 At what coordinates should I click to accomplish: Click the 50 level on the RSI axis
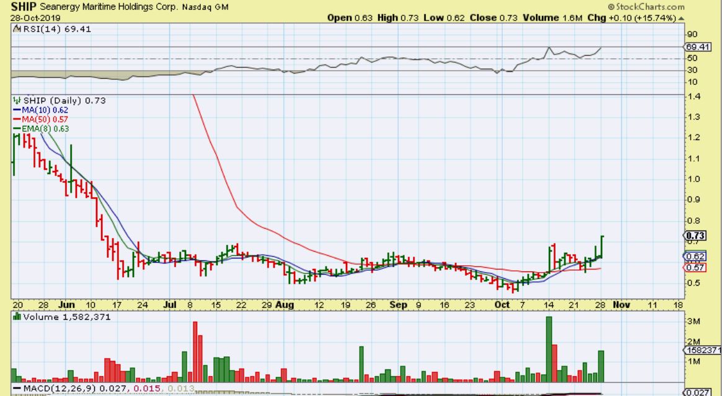click(x=691, y=58)
